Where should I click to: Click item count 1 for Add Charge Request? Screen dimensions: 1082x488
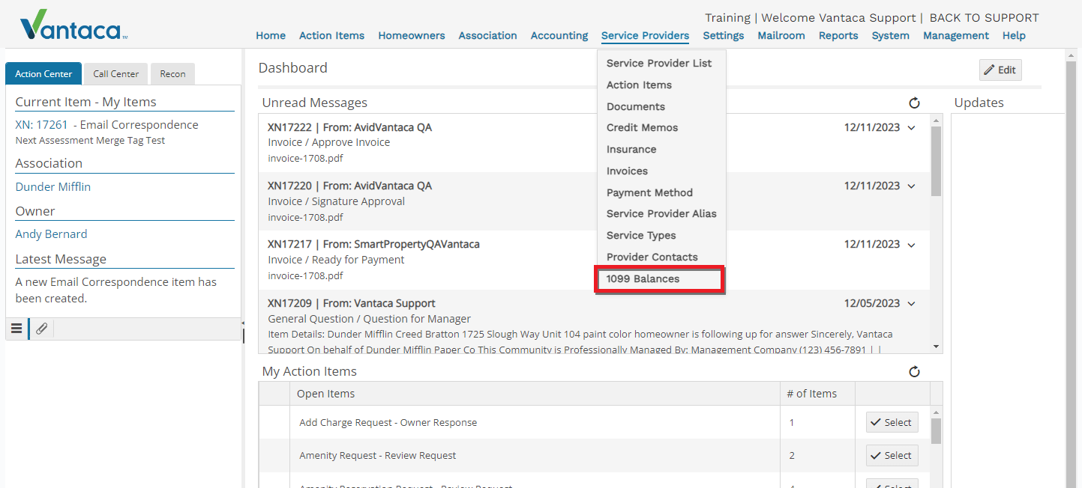tap(792, 423)
